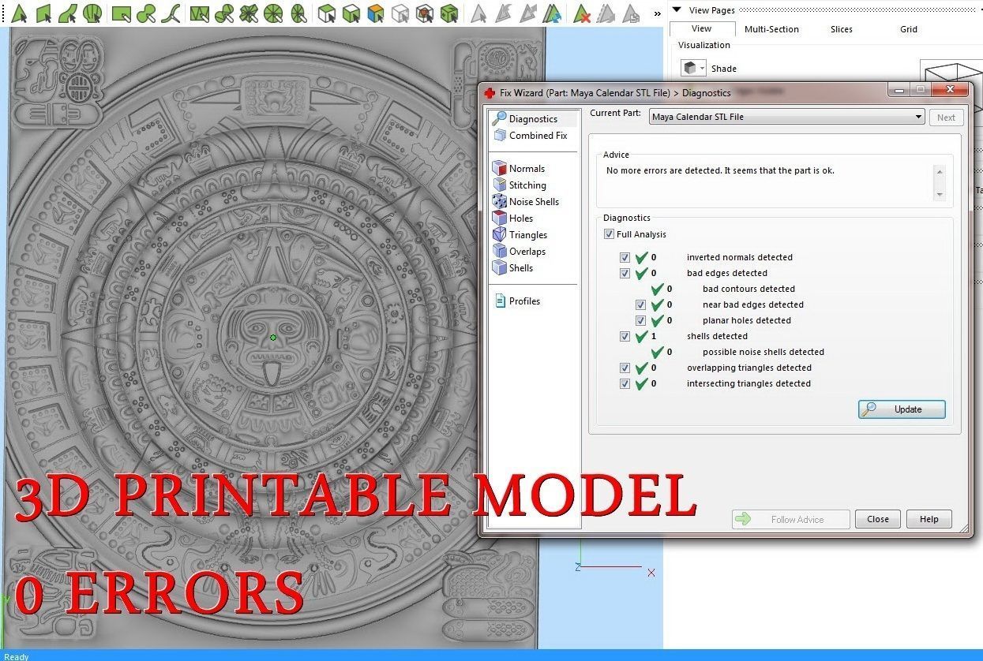This screenshot has height=661, width=983.
Task: Open Help in the Fix Wizard
Action: [x=929, y=519]
